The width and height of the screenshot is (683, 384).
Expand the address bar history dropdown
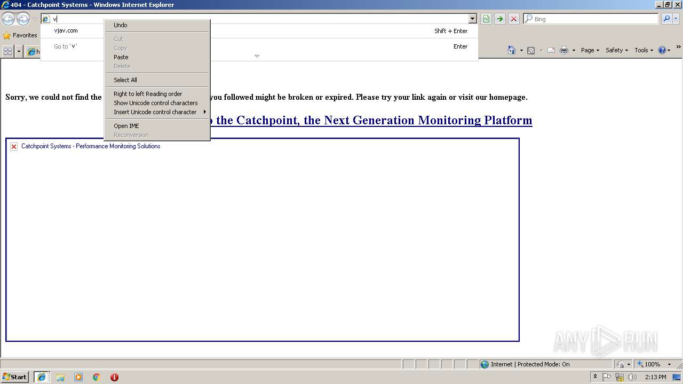[x=472, y=19]
